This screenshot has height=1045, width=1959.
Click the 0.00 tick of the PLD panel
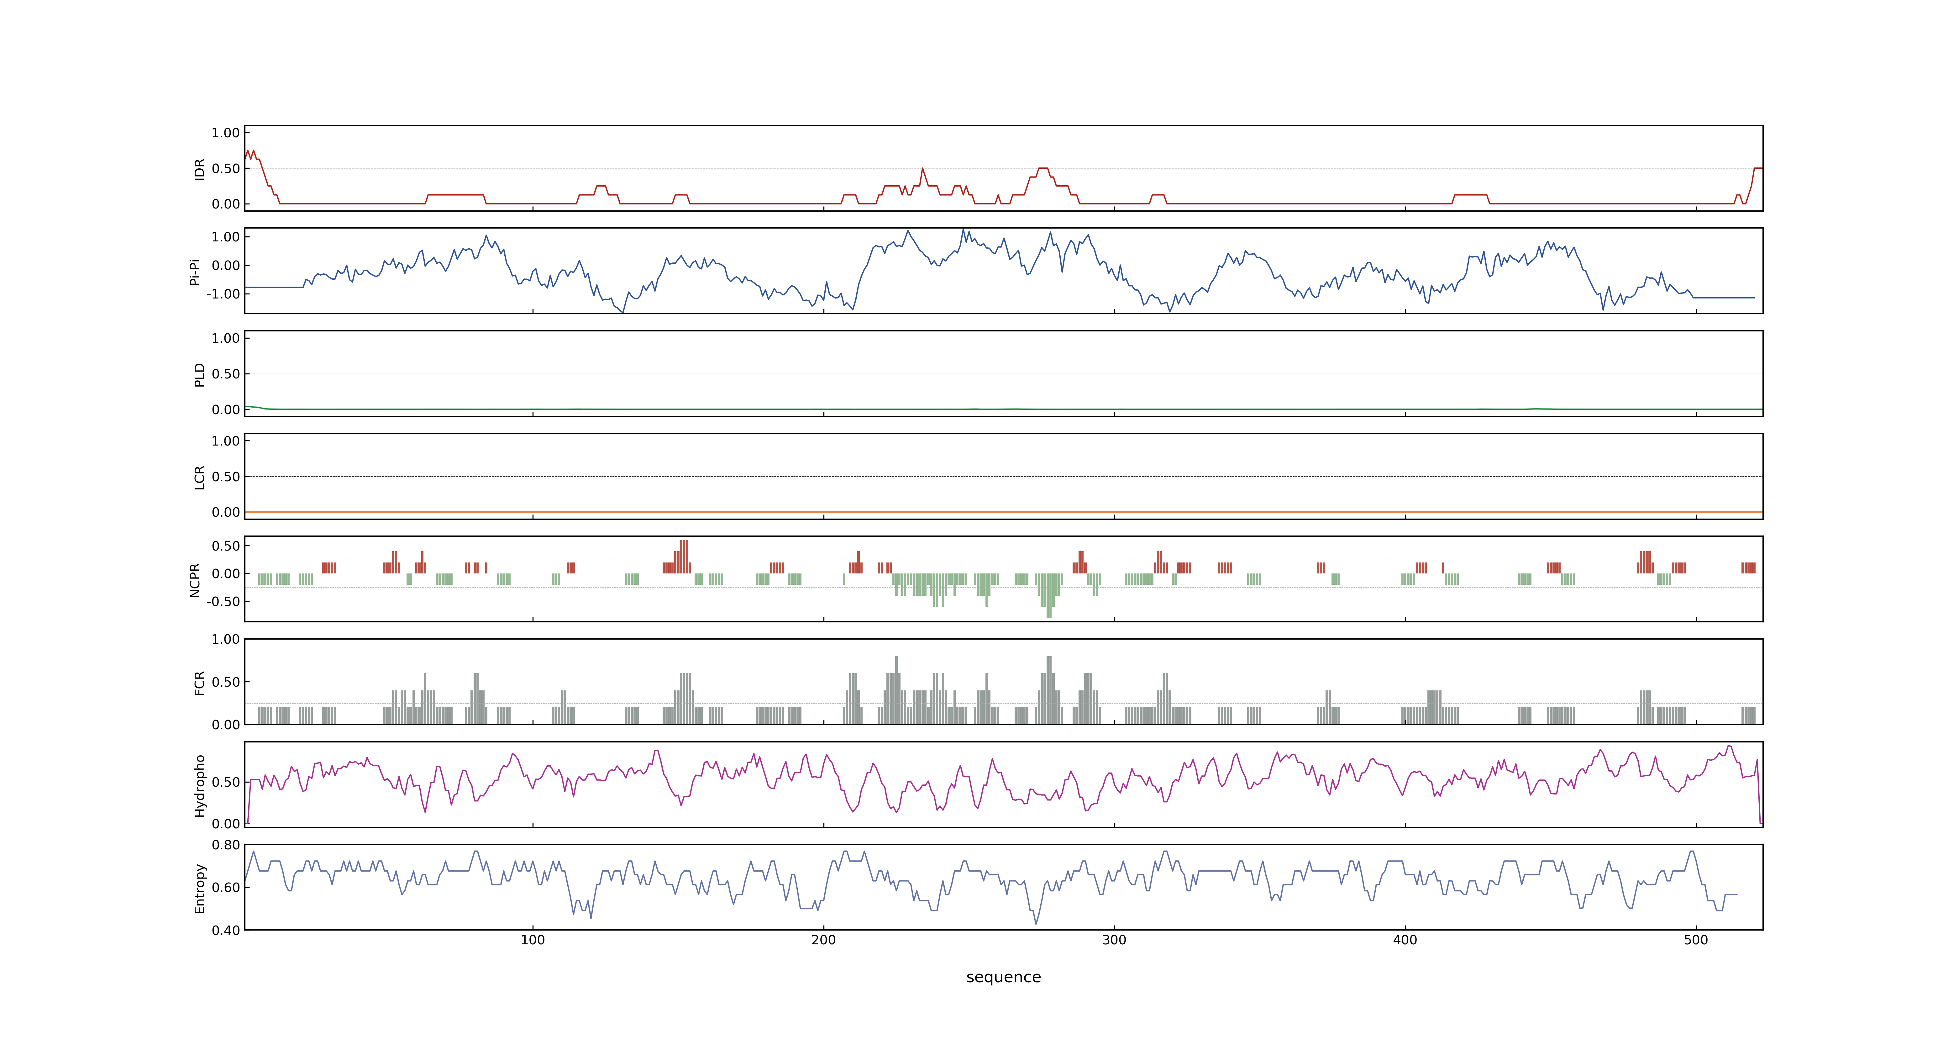(x=226, y=410)
